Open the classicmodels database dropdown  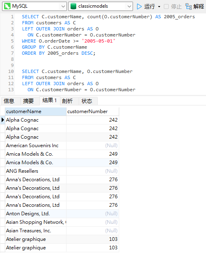coord(129,6)
